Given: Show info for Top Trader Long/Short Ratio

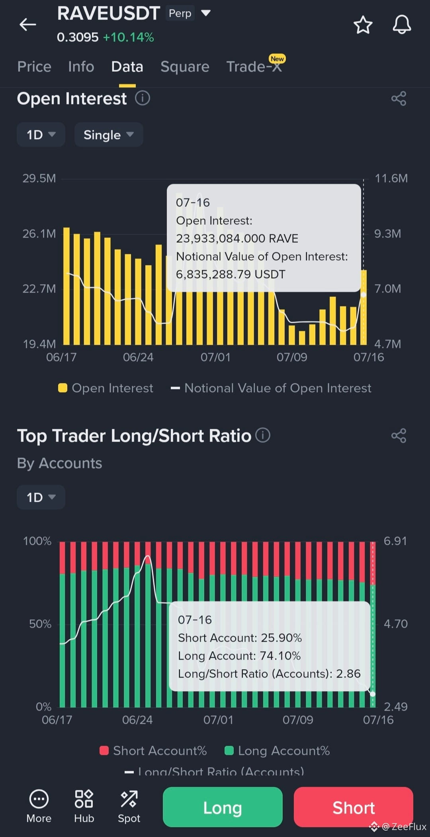Looking at the screenshot, I should 263,435.
